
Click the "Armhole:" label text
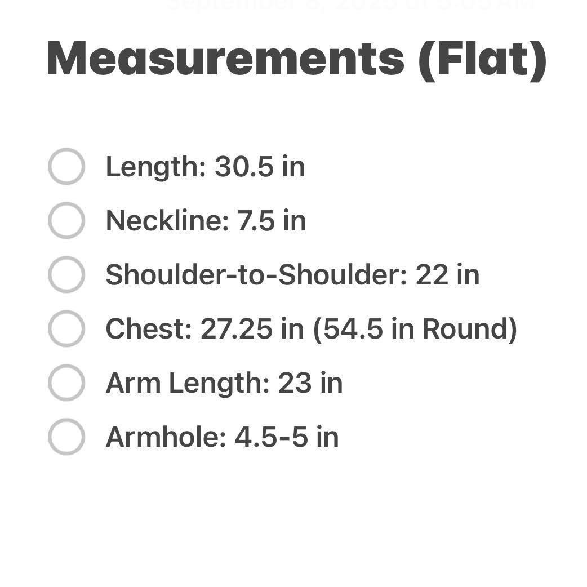(166, 437)
